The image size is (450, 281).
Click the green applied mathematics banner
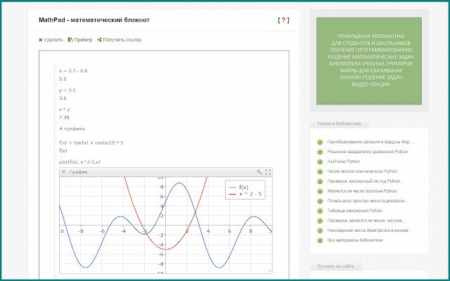pos(368,61)
